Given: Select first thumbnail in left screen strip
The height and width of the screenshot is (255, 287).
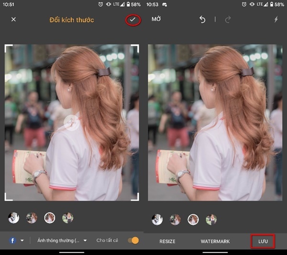Looking at the screenshot, I should click(x=14, y=218).
